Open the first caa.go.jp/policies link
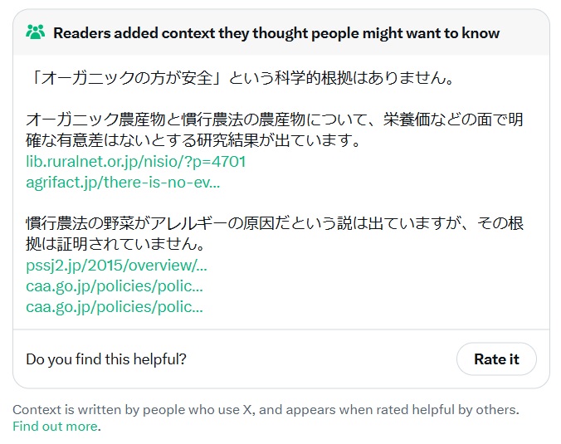This screenshot has width=561, height=444. tap(115, 286)
